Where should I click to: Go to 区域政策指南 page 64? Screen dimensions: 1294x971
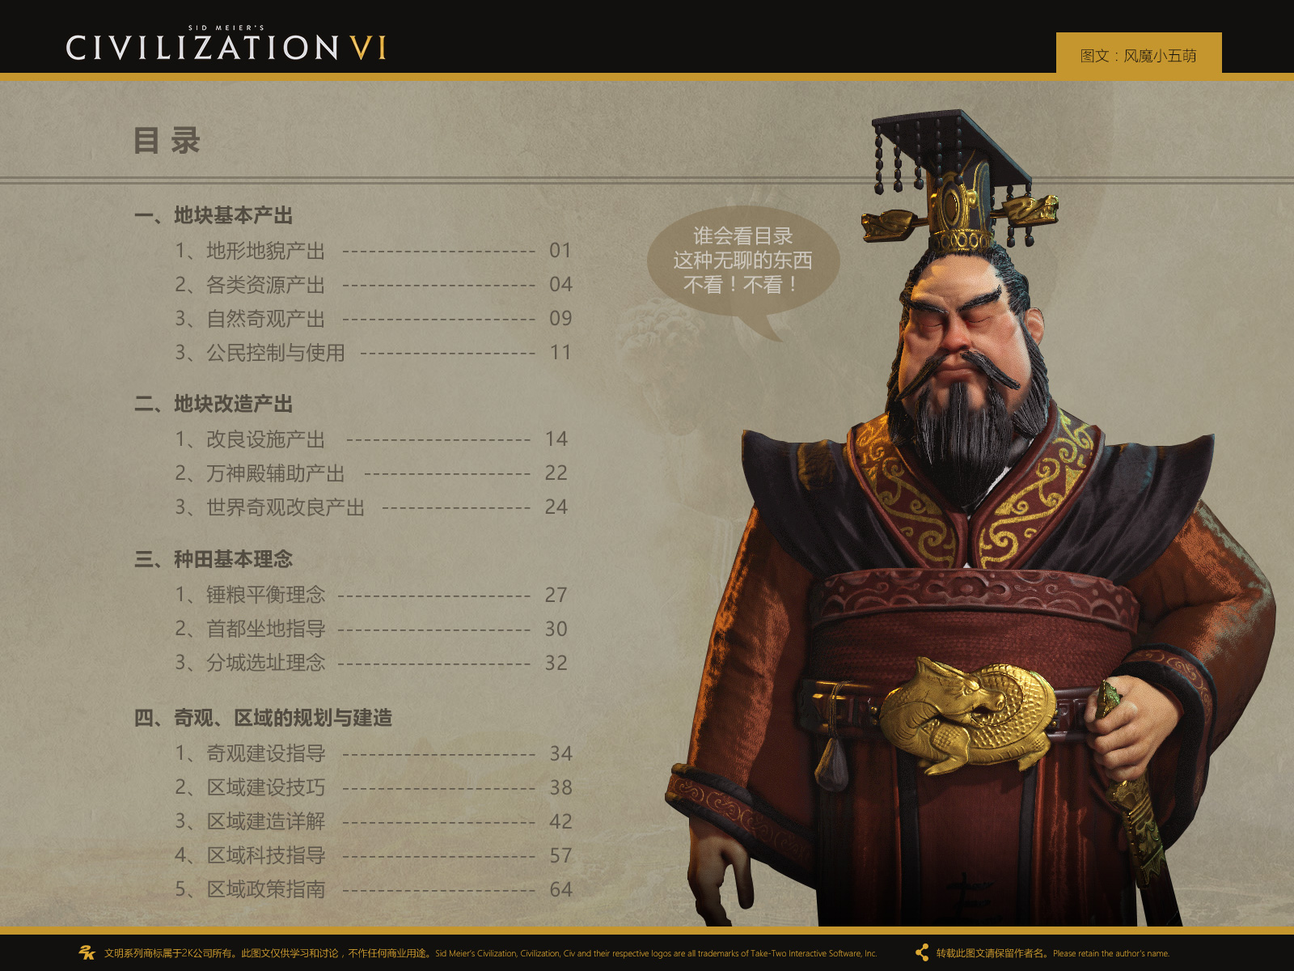373,889
